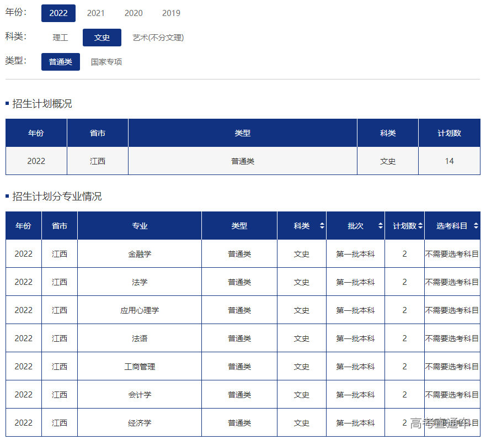Sort by 计划数 column arrows

coord(420,226)
